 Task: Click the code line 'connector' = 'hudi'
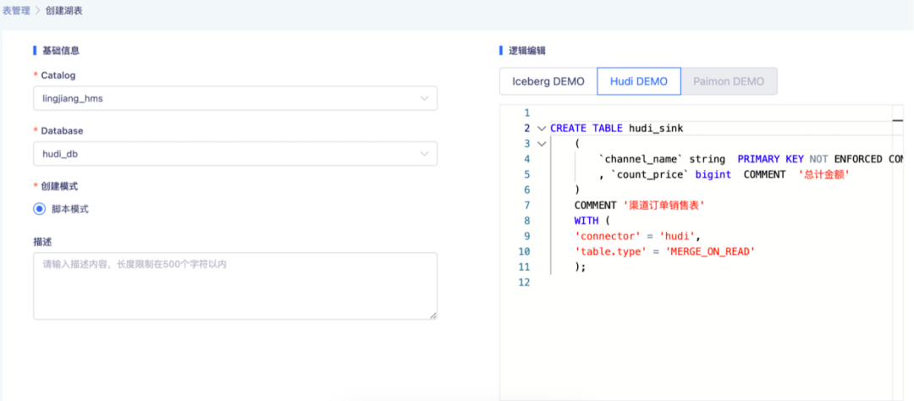click(636, 236)
